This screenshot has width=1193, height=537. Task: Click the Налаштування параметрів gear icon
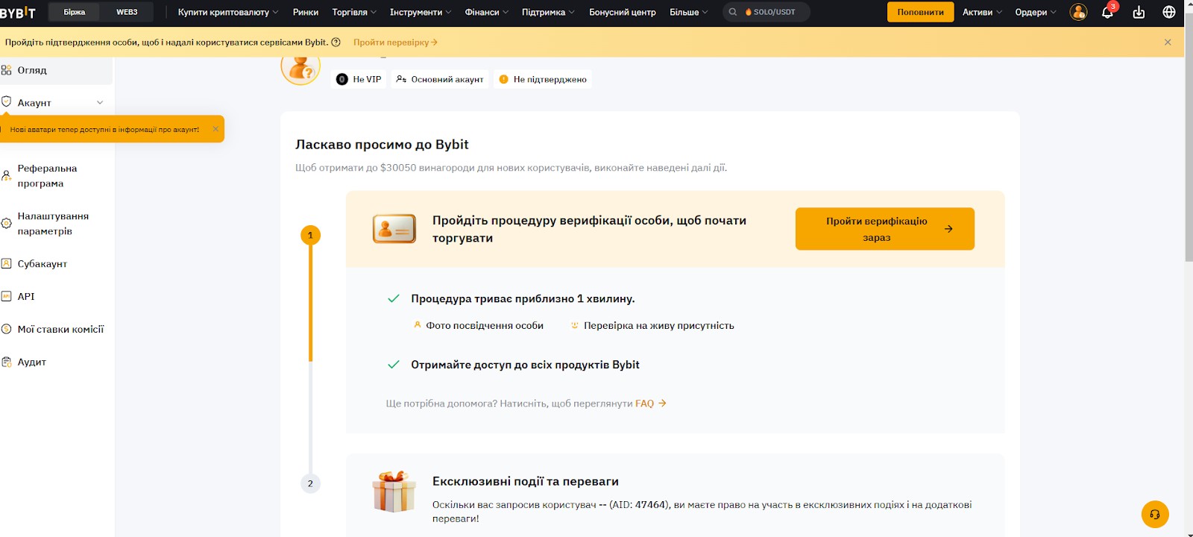pos(6,224)
